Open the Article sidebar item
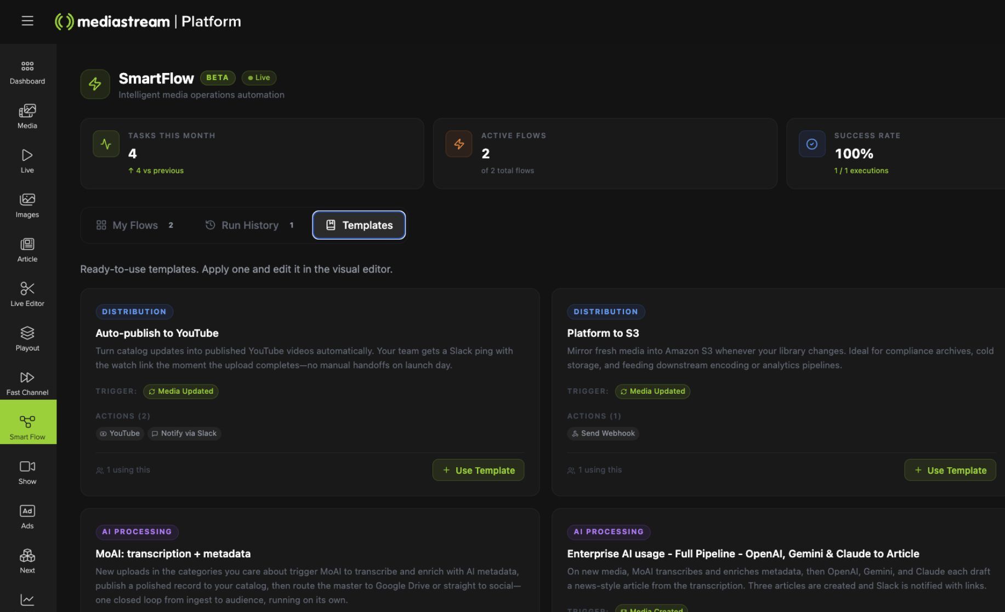The image size is (1005, 612). (x=27, y=250)
